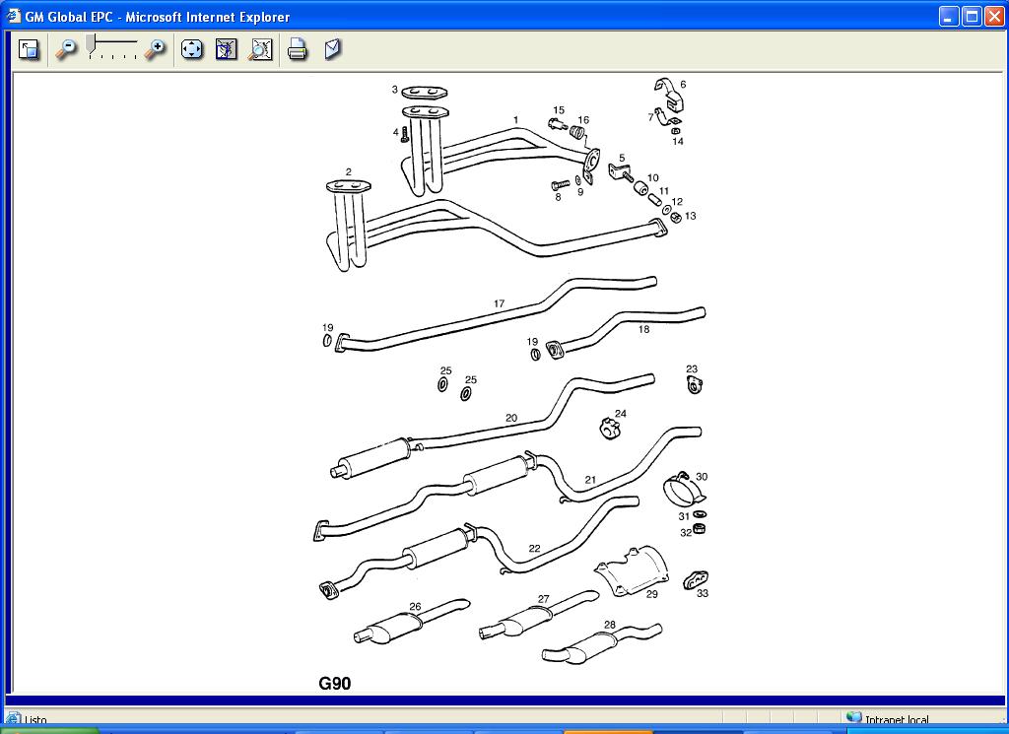Select the pan arrows tool
The width and height of the screenshot is (1009, 734).
(192, 49)
